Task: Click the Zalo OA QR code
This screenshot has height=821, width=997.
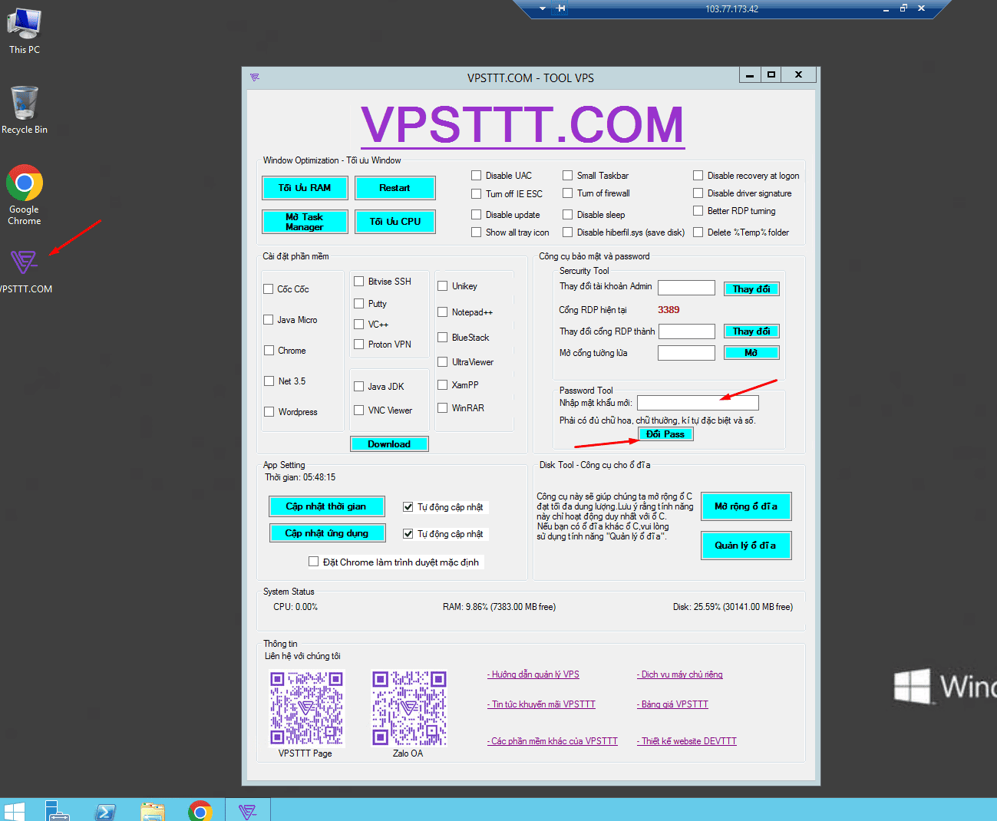Action: (x=409, y=707)
